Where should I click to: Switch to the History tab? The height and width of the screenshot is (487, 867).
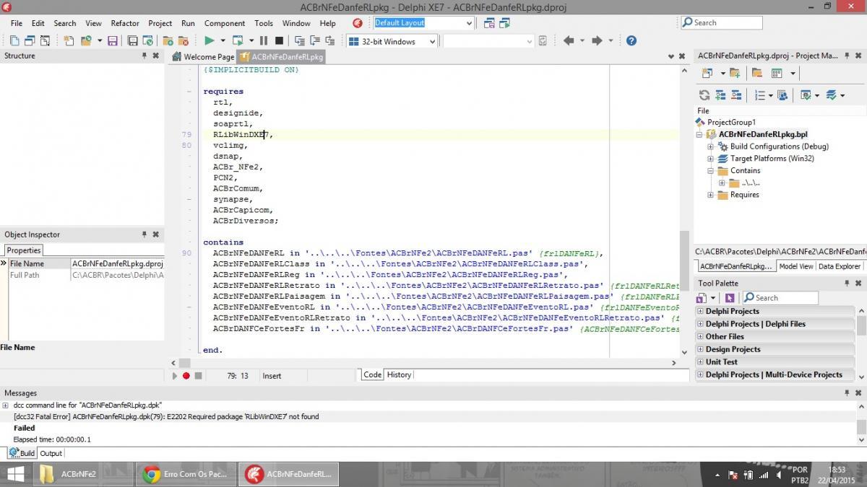coord(399,374)
